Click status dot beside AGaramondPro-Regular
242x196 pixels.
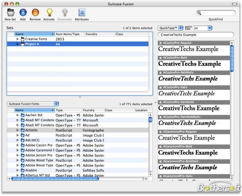(x=160, y=132)
